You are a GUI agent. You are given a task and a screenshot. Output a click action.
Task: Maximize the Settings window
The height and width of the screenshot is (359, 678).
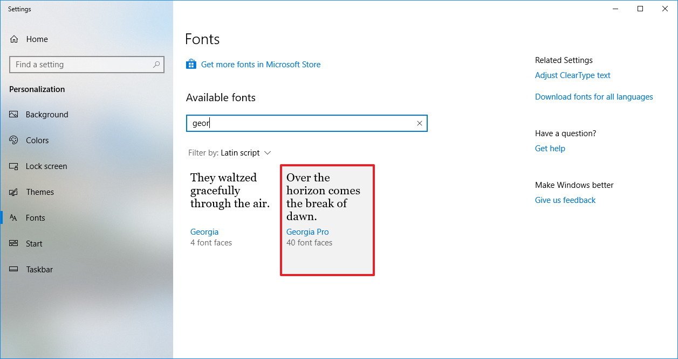640,9
